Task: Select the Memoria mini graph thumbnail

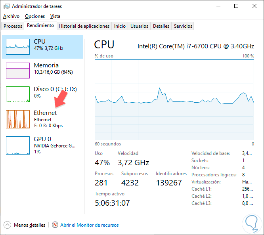Action: [18, 71]
